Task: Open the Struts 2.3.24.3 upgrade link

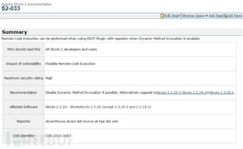Action: (194, 93)
